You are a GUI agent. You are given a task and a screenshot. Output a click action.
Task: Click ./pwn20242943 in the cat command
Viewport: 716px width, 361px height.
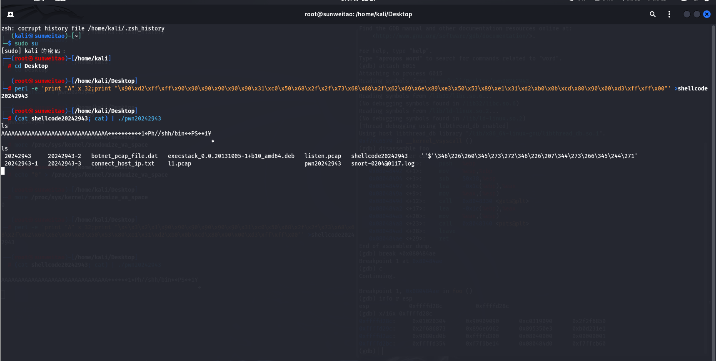(x=140, y=118)
